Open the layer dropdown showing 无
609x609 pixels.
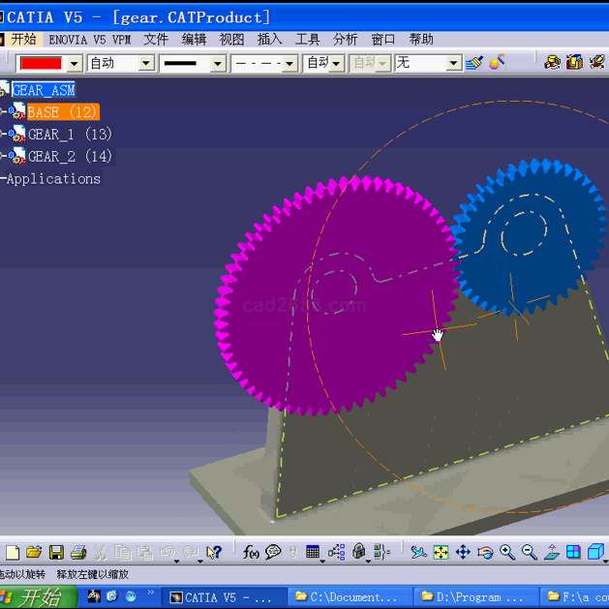pos(453,63)
